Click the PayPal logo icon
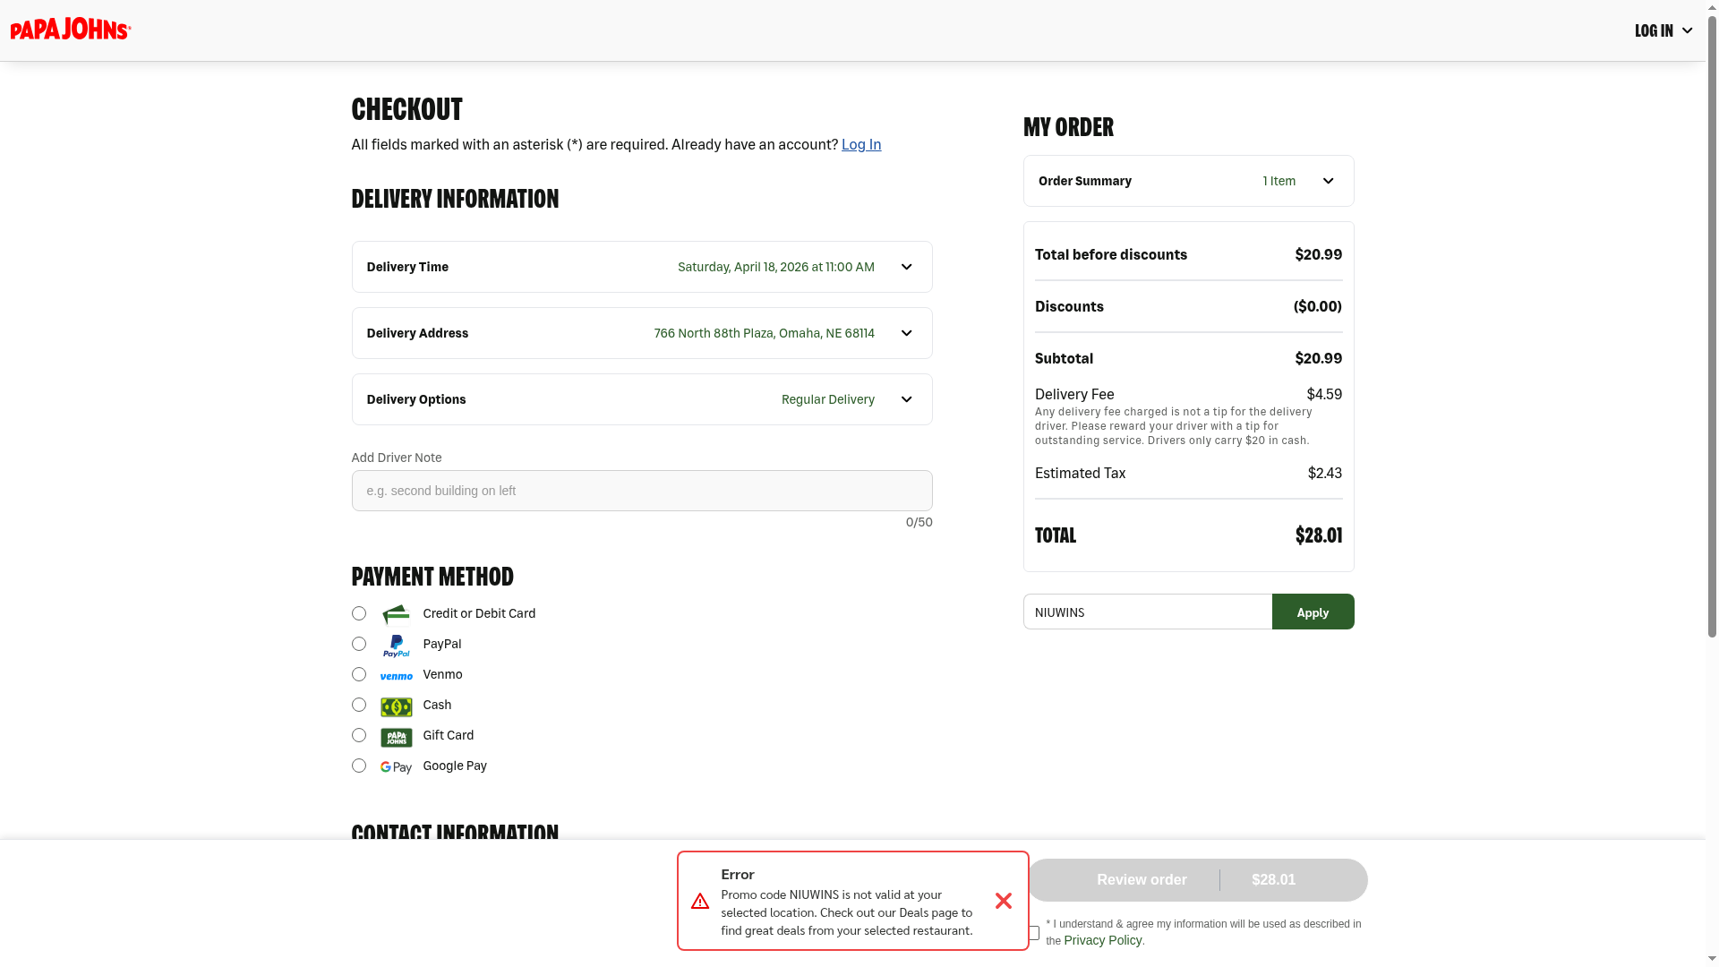The height and width of the screenshot is (967, 1719). (x=396, y=645)
